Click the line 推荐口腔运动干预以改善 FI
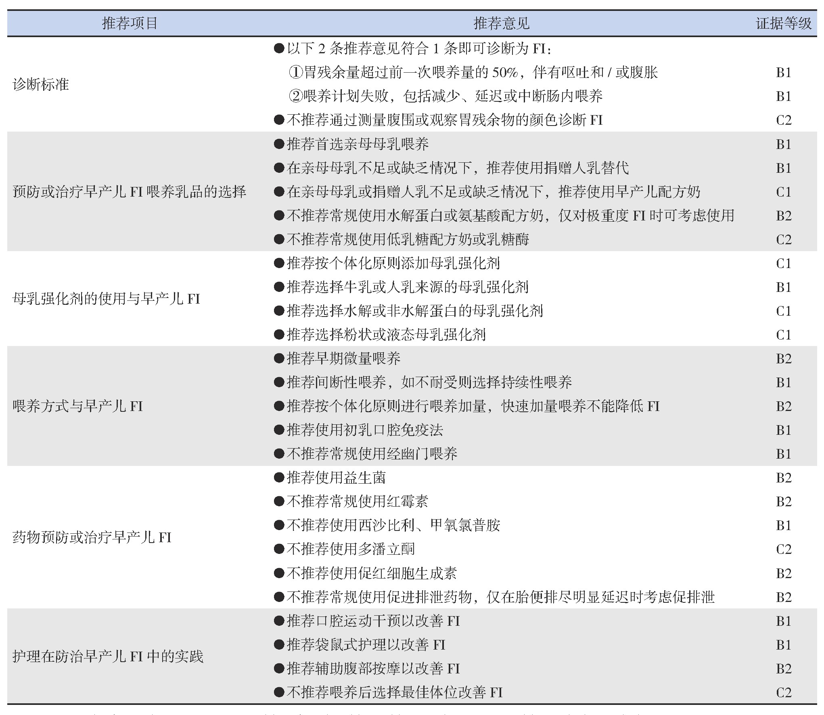 click(x=367, y=621)
